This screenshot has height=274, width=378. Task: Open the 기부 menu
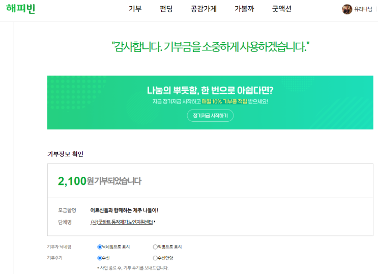click(135, 9)
